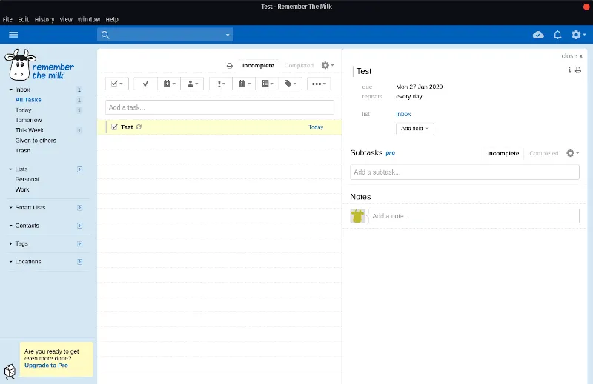The width and height of the screenshot is (593, 384).
Task: Switch to the Completed tasks tab
Action: pos(299,66)
